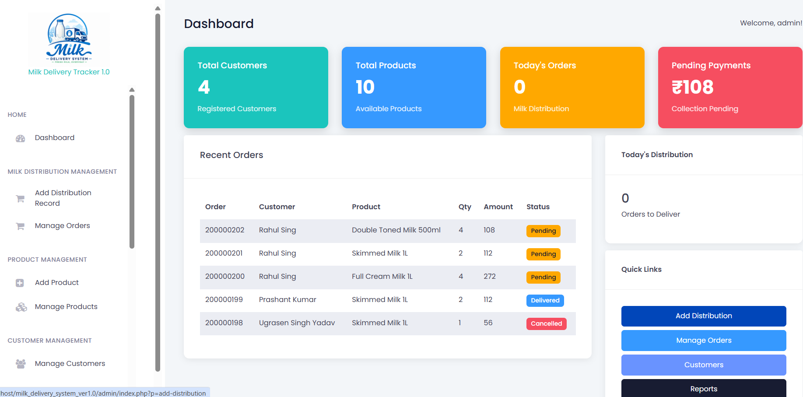Click the outer sidebar scrollbar up arrow

coord(158,8)
